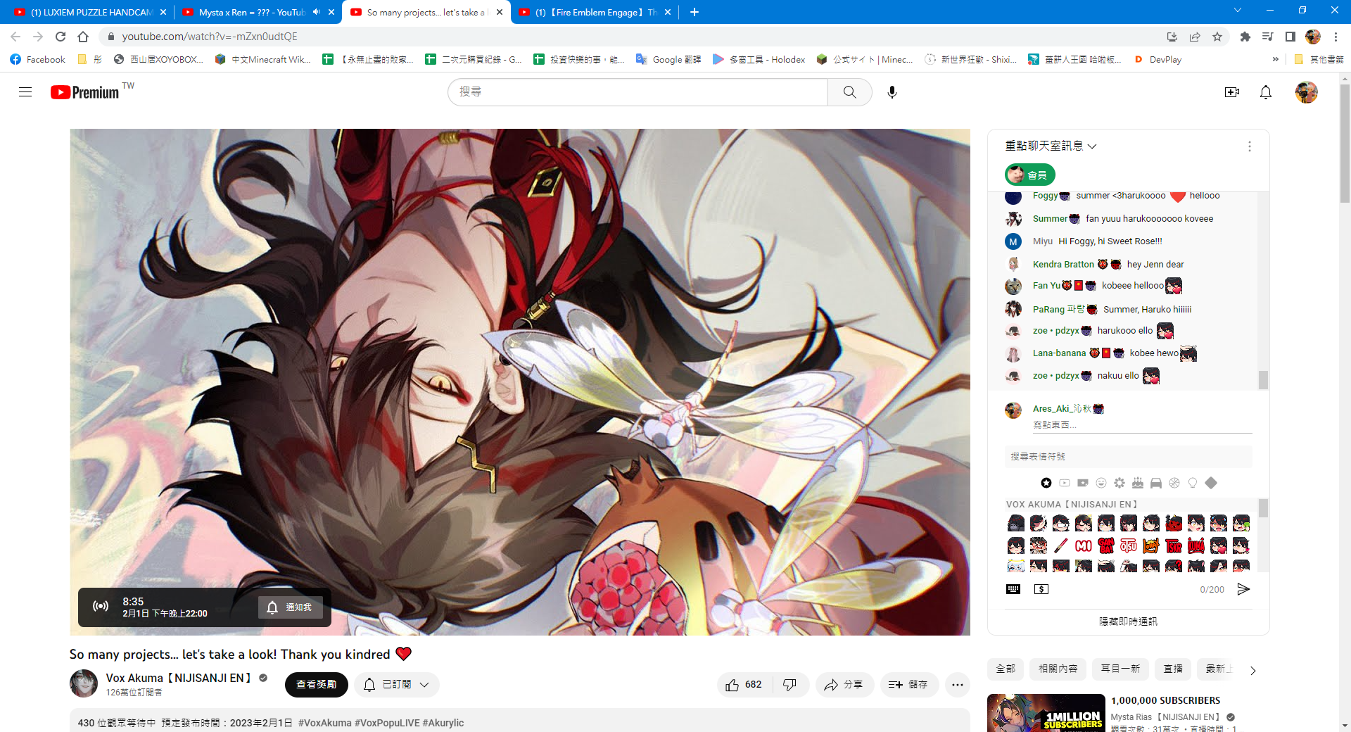Open more video actions ellipsis menu
This screenshot has height=732, width=1351.
(957, 685)
